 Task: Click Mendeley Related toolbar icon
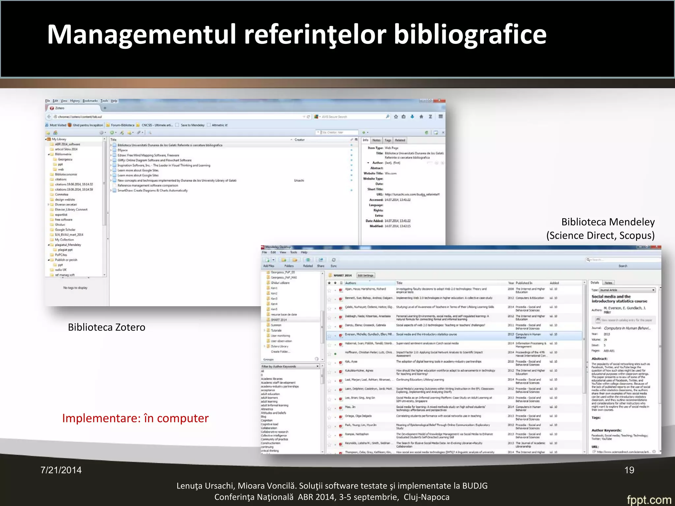pyautogui.click(x=308, y=260)
